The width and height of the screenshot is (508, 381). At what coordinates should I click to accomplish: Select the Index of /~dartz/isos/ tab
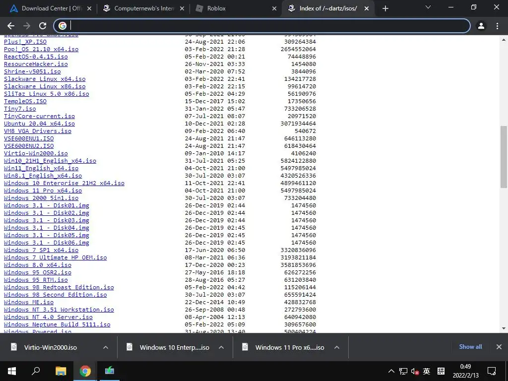328,8
